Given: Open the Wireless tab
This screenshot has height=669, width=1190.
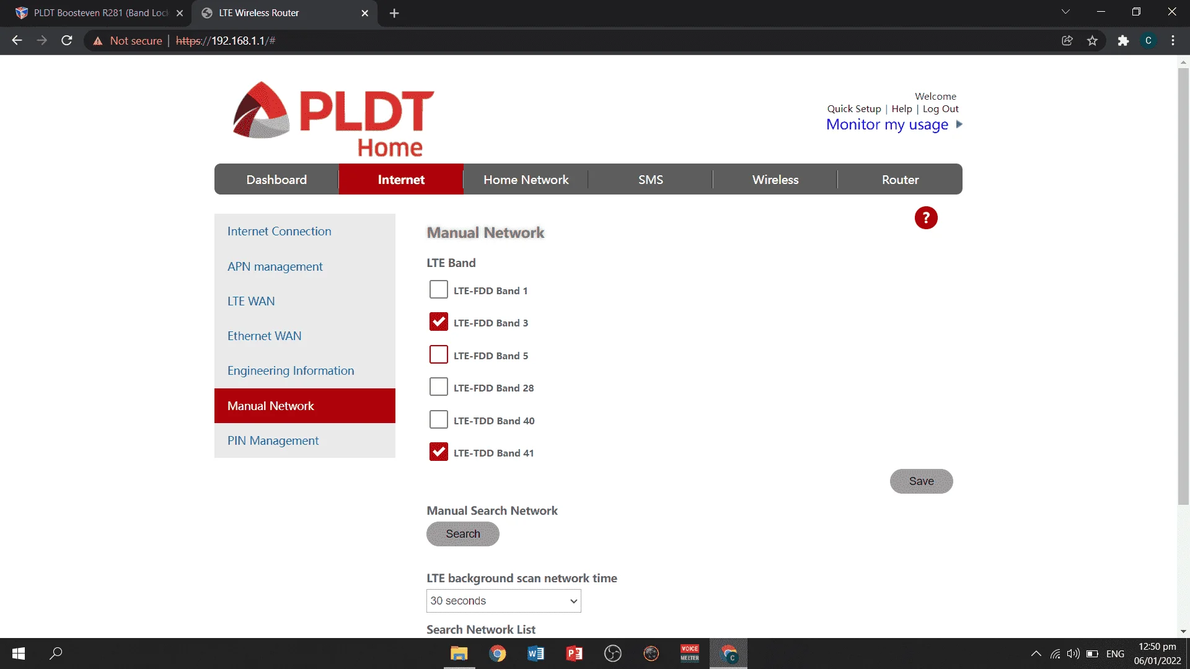Looking at the screenshot, I should pyautogui.click(x=775, y=180).
